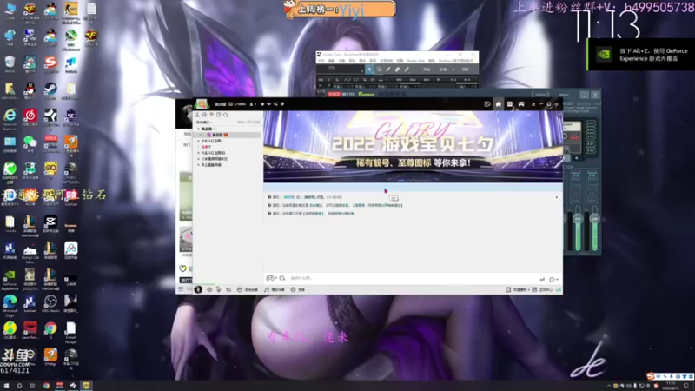
Task: Open Chrome from the taskbar
Action: pos(46,386)
